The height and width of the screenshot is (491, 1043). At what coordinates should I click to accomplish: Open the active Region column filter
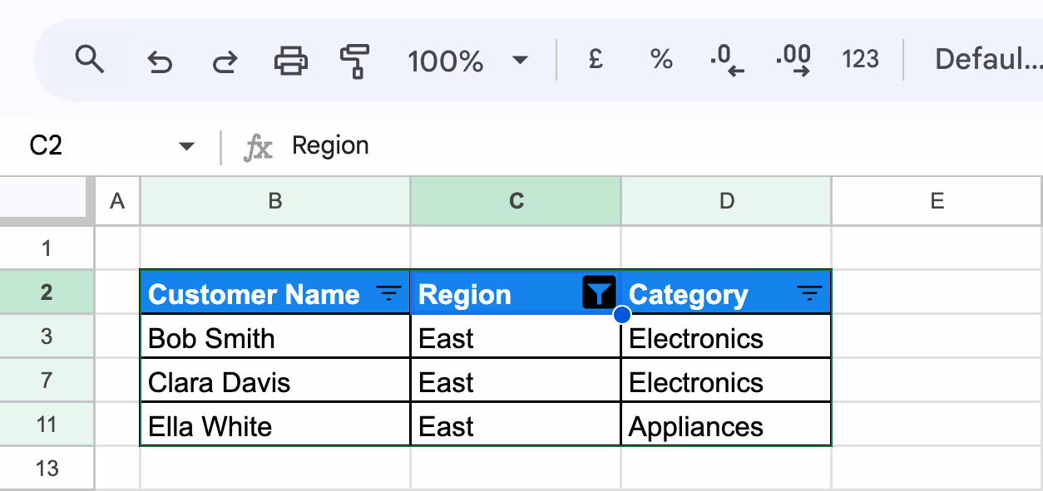[x=597, y=293]
